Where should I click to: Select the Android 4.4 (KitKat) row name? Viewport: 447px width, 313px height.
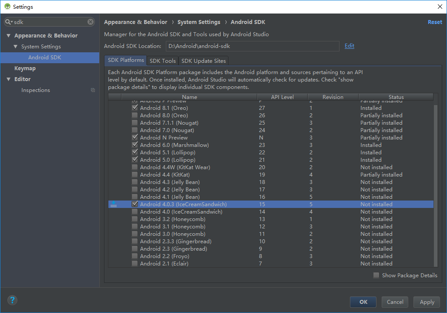(x=165, y=175)
